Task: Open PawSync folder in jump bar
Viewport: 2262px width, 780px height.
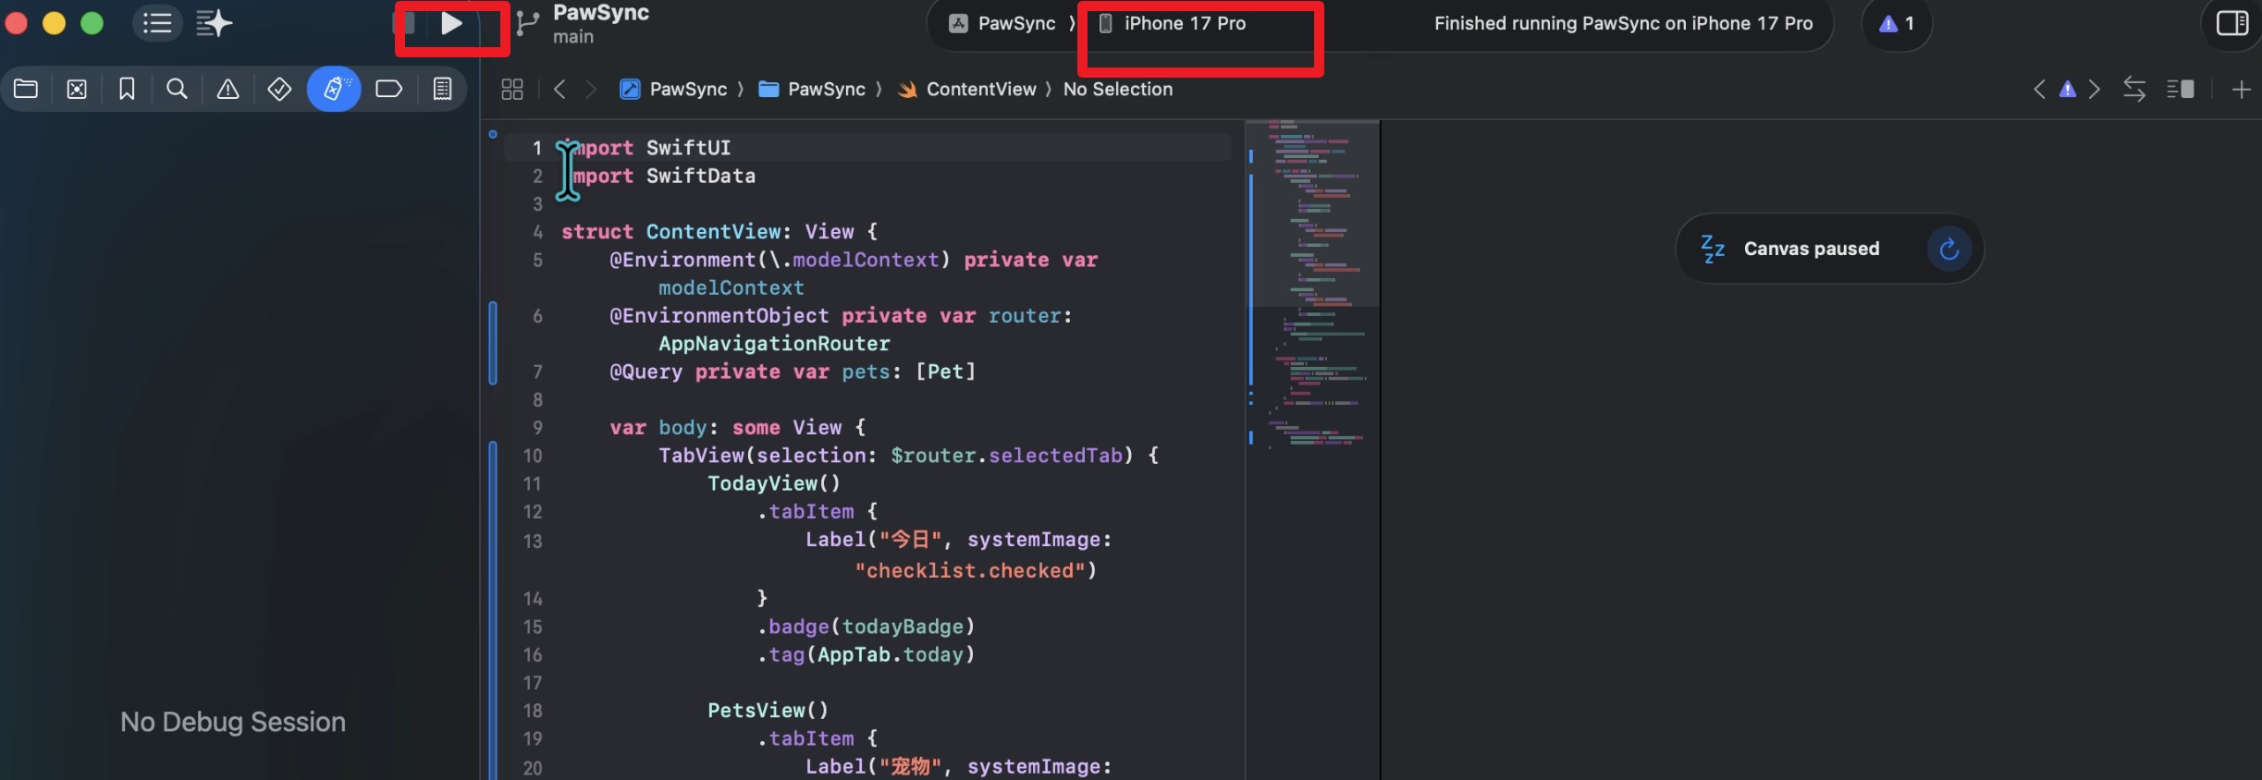Action: pos(812,89)
